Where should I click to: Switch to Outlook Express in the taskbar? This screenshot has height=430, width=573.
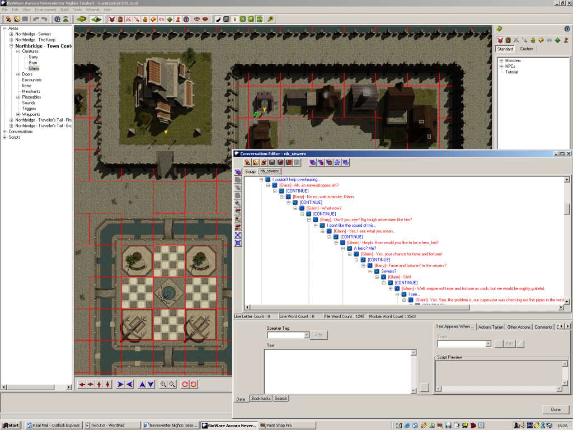click(x=53, y=426)
